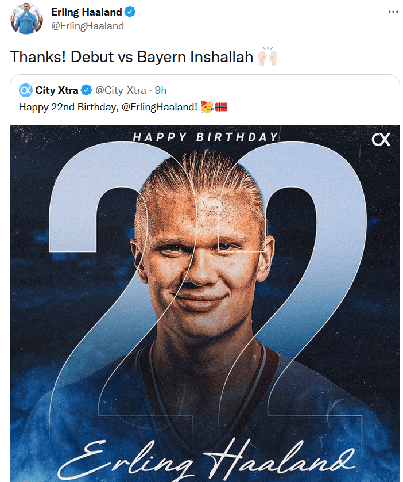Click the verified badge beside Erling Haaland
Image resolution: width=403 pixels, height=482 pixels.
pyautogui.click(x=131, y=12)
